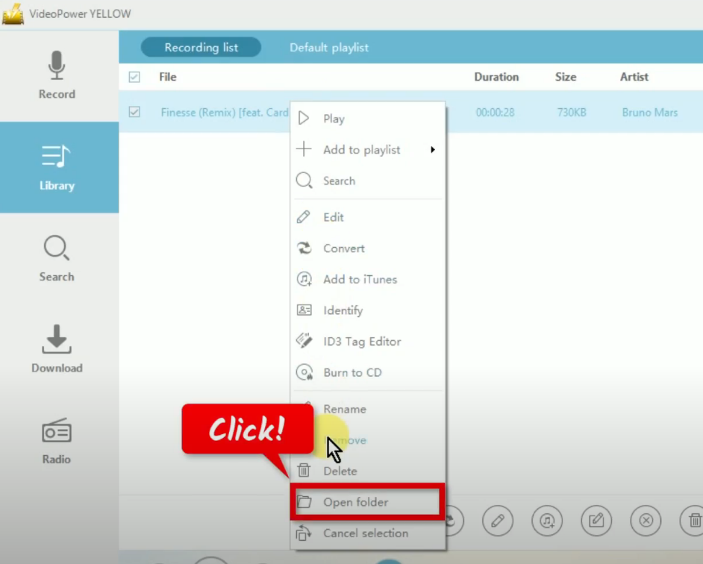
Task: Expand the Add to playlist submenu arrow
Action: 432,150
